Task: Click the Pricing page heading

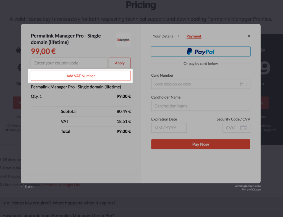Action: pos(141,5)
